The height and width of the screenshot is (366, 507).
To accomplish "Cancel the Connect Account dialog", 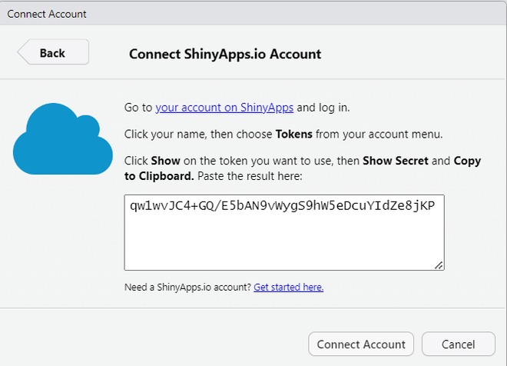I will [x=459, y=344].
